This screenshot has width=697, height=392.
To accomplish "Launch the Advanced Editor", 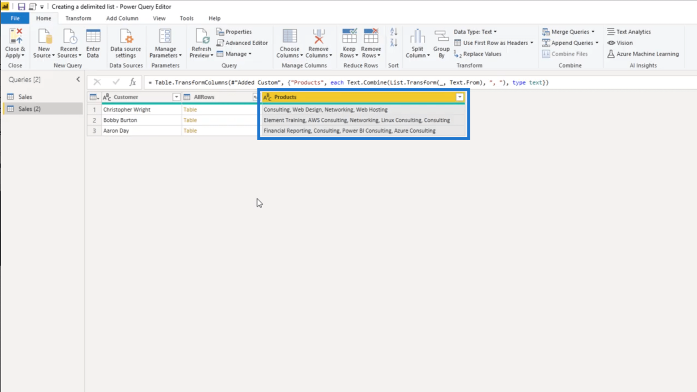I will pos(242,43).
